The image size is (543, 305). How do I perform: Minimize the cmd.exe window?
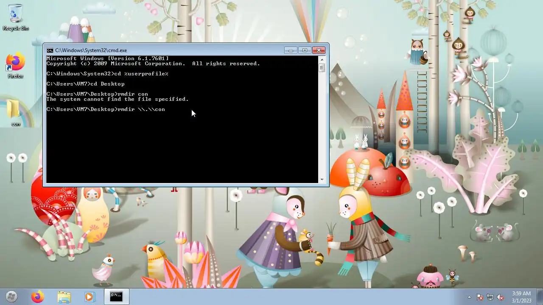click(x=291, y=50)
